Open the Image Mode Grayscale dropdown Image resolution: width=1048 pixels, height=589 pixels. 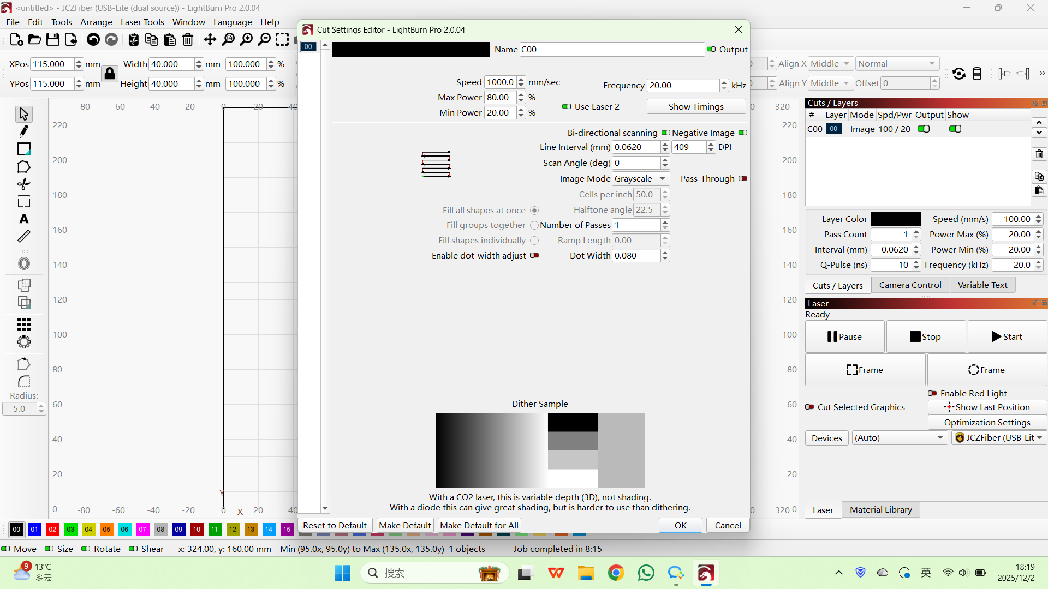pos(640,178)
